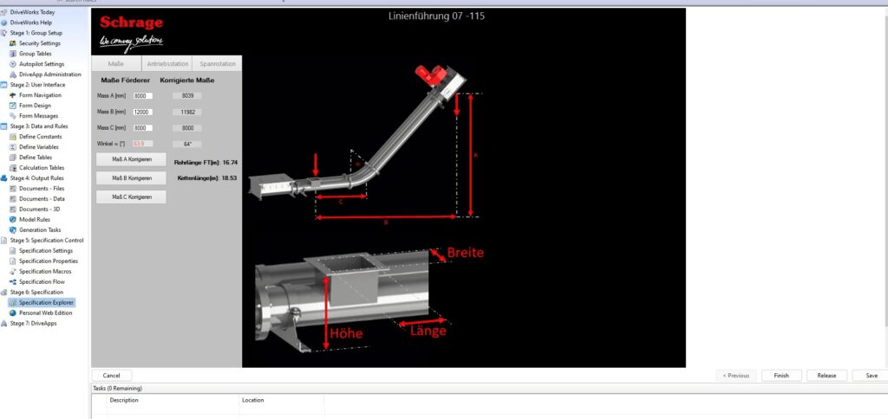
Task: Click the Description column header in Tasks
Action: 124,401
